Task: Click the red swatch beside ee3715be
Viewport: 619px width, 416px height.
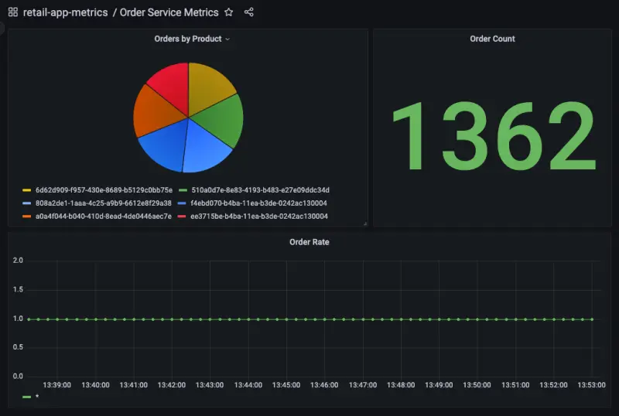Action: click(183, 216)
